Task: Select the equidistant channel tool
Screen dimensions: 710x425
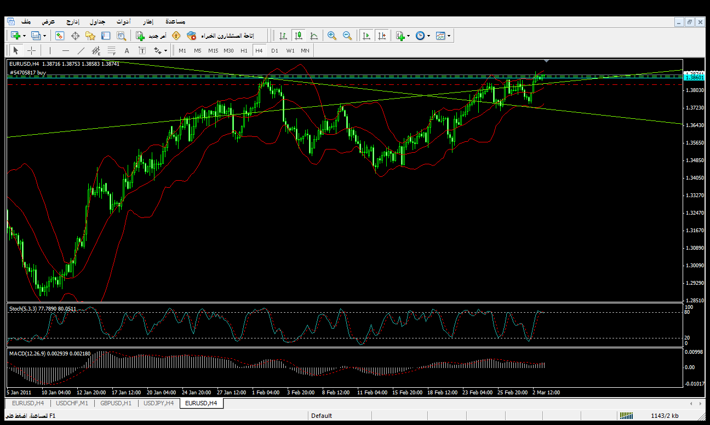Action: click(x=96, y=50)
